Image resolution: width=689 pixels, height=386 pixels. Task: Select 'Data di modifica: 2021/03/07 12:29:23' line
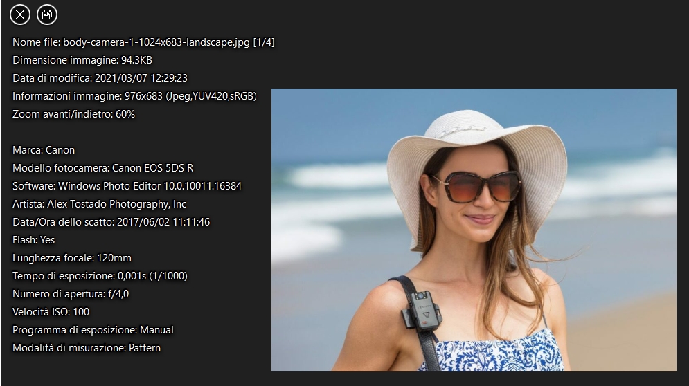pyautogui.click(x=100, y=78)
